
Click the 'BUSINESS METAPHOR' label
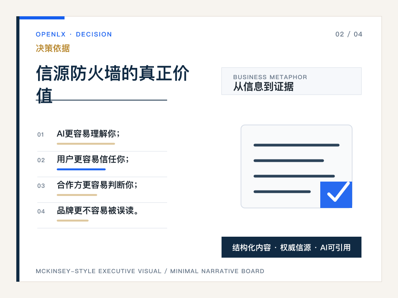click(270, 77)
